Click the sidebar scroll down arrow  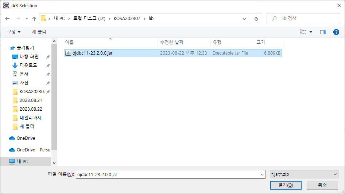pos(54,163)
